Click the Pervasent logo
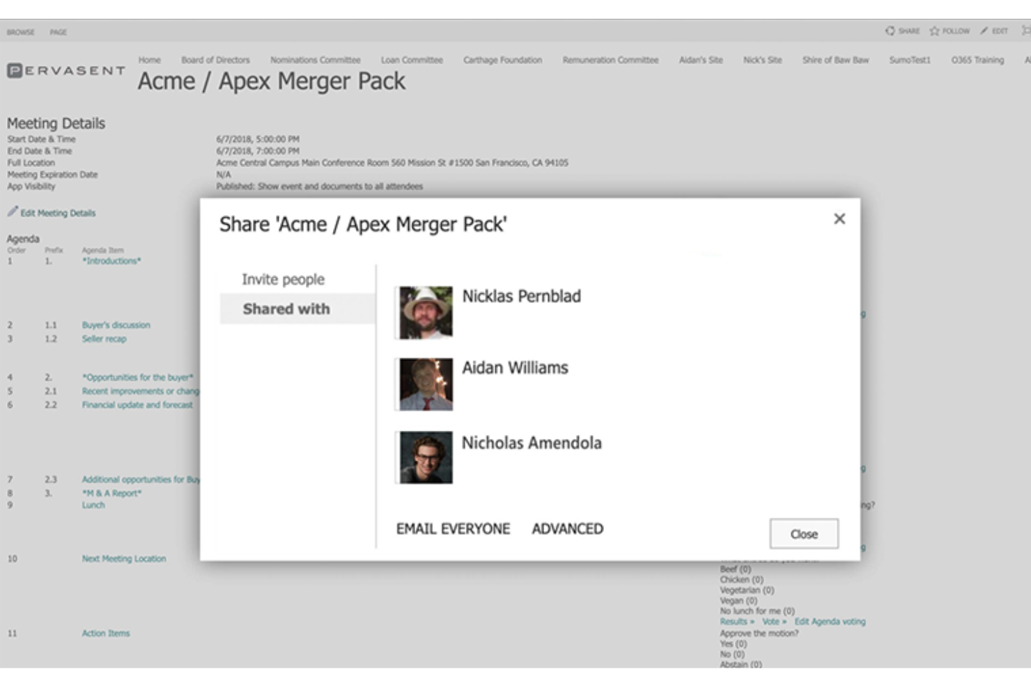This screenshot has width=1031, height=687. click(x=66, y=71)
